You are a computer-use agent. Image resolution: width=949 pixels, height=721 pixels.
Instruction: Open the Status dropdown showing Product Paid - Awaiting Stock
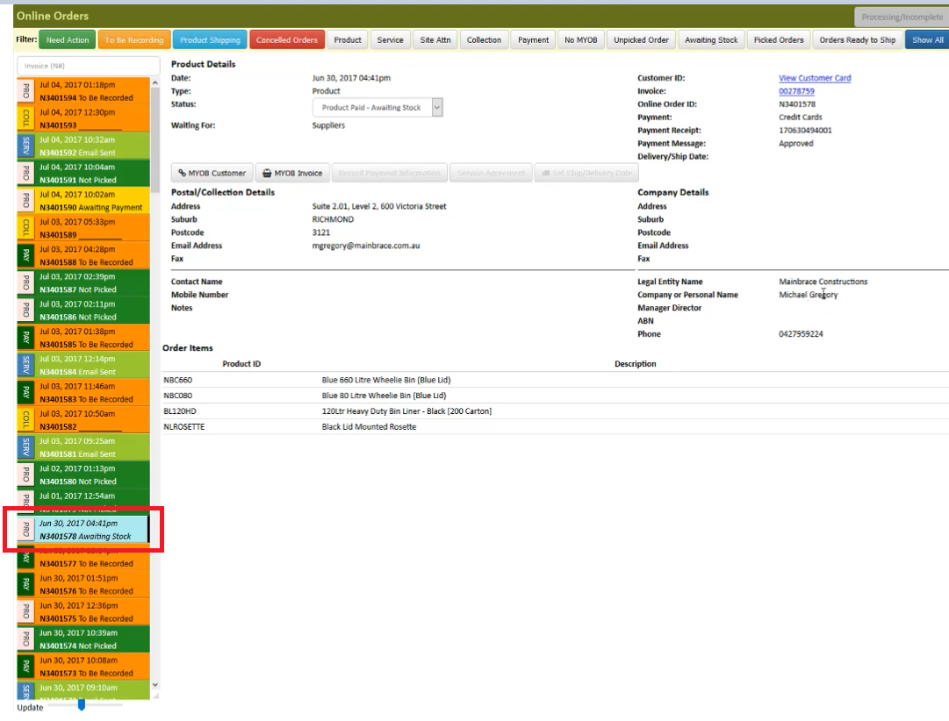(x=377, y=108)
